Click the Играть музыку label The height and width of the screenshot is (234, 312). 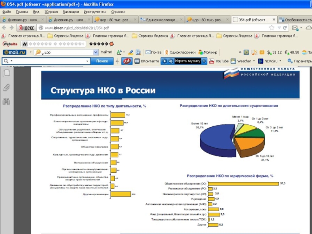coord(188,61)
